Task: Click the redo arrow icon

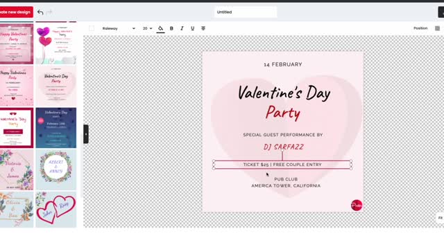Action: tap(49, 12)
